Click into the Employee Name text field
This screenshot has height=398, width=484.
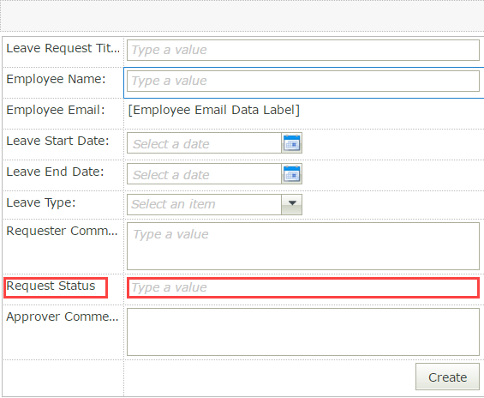303,81
